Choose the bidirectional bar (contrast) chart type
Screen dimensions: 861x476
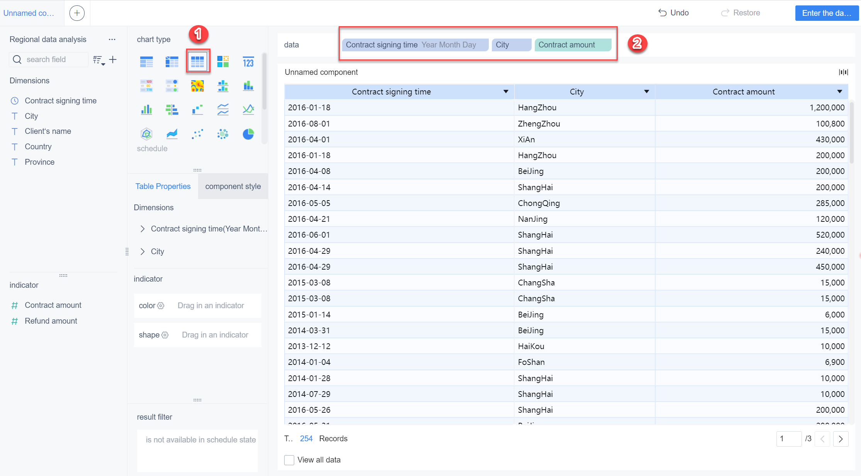pyautogui.click(x=172, y=110)
